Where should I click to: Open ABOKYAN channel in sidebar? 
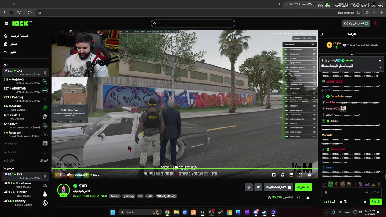[x=26, y=90]
